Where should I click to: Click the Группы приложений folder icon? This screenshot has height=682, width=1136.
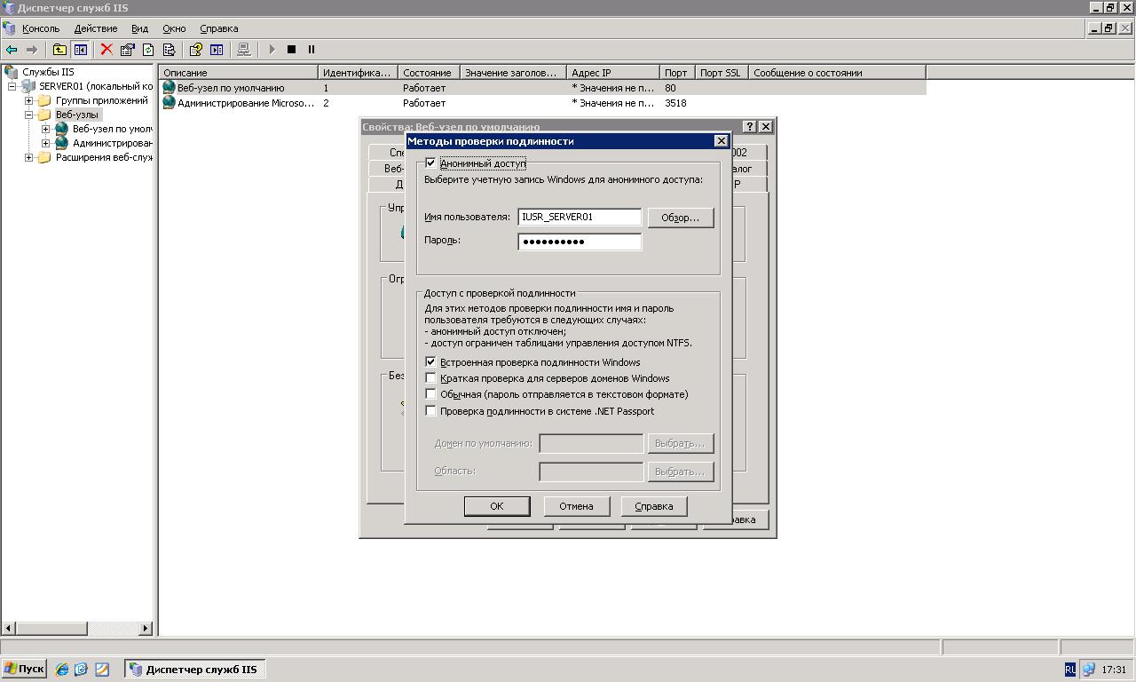pos(44,100)
